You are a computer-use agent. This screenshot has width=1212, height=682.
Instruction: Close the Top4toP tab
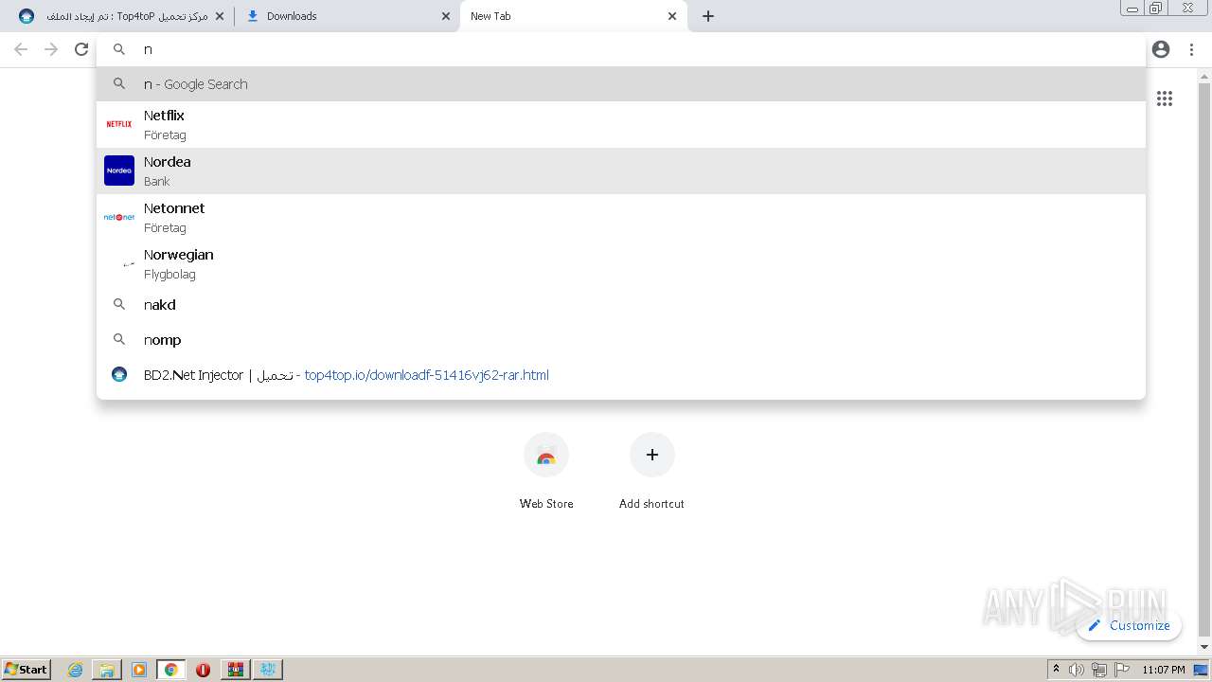[x=220, y=16]
